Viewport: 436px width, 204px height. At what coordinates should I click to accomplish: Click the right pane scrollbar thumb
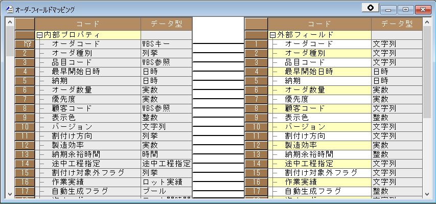point(427,73)
